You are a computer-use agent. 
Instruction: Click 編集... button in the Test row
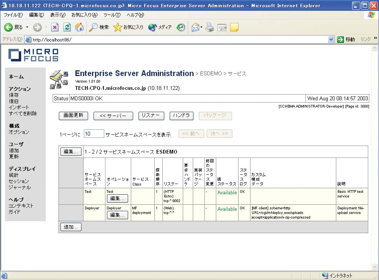(x=117, y=199)
